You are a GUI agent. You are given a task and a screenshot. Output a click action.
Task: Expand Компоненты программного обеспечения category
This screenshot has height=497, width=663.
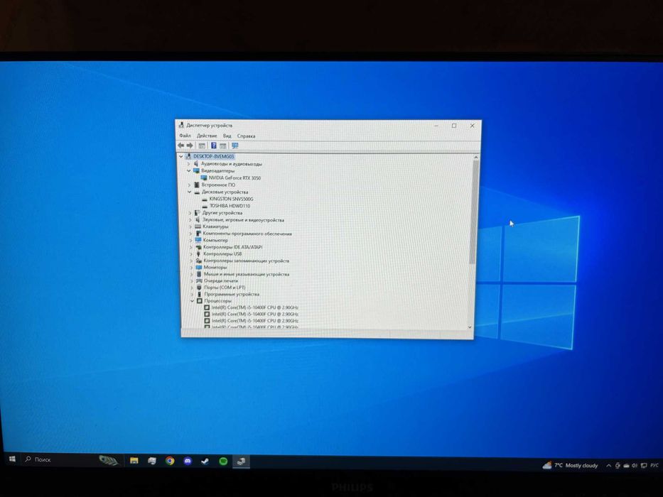pos(190,234)
